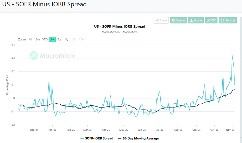This screenshot has height=143, width=242.
Task: Click the chart title inside the plot
Action: pos(120,26)
